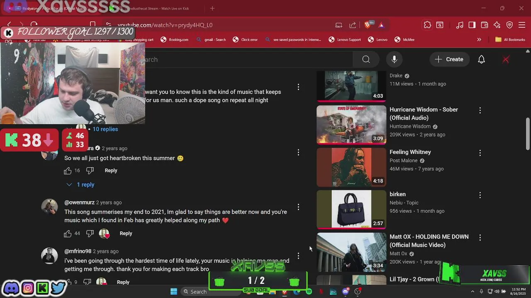
Task: Open Discord from the taskbar
Action: coord(346,292)
